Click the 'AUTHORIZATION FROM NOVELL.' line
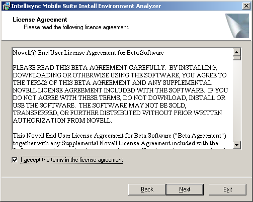The width and height of the screenshot is (253, 202). [x=62, y=121]
